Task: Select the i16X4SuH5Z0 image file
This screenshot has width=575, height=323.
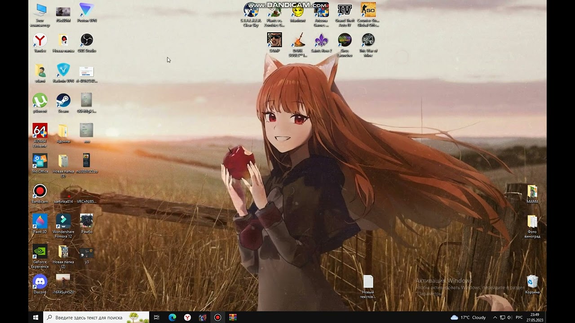Action: tap(63, 284)
